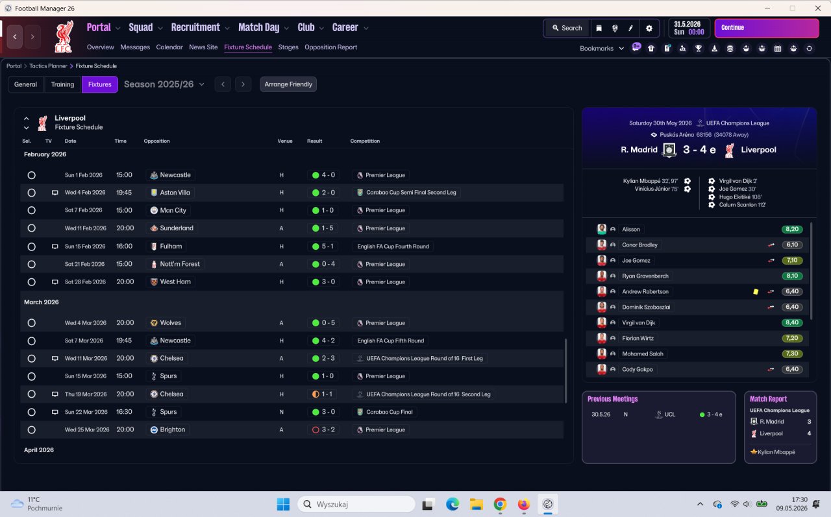Open the shirt icon bookmark shortcut
The width and height of the screenshot is (831, 517).
click(651, 48)
